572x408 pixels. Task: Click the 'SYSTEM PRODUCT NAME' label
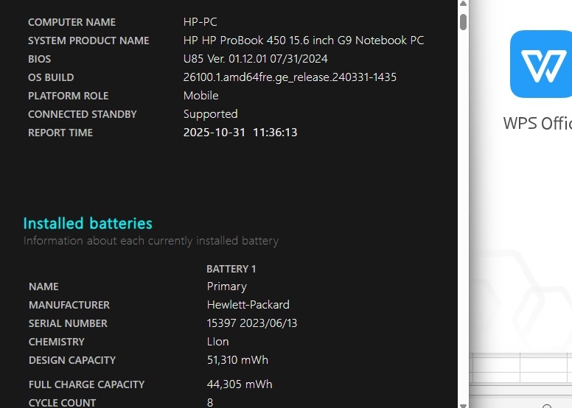(88, 41)
